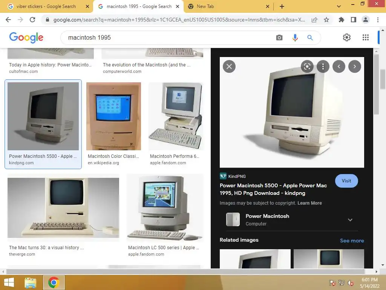Screen dimensions: 386x290
Task: Close the viber stickers tab
Action: click(87, 6)
